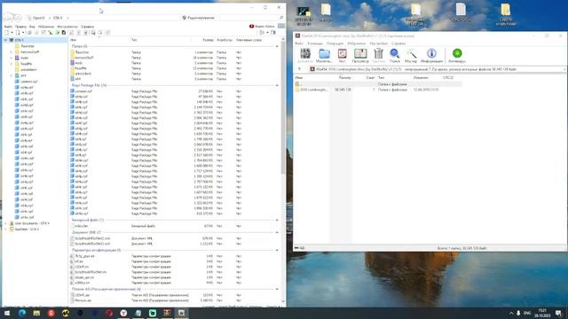Open the File (Файл) menu in OpenIV

pos(8,27)
